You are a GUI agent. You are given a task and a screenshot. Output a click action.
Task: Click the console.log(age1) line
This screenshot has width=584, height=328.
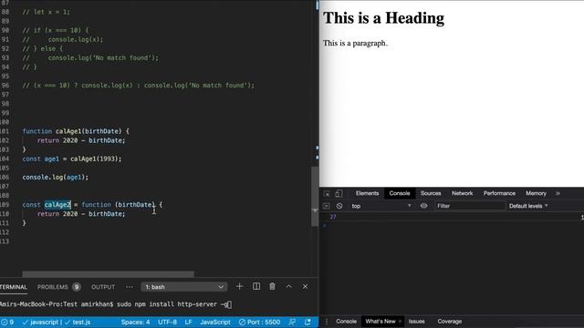point(56,177)
